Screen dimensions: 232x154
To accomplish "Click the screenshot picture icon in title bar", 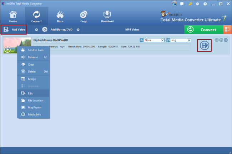I will 174,4.
